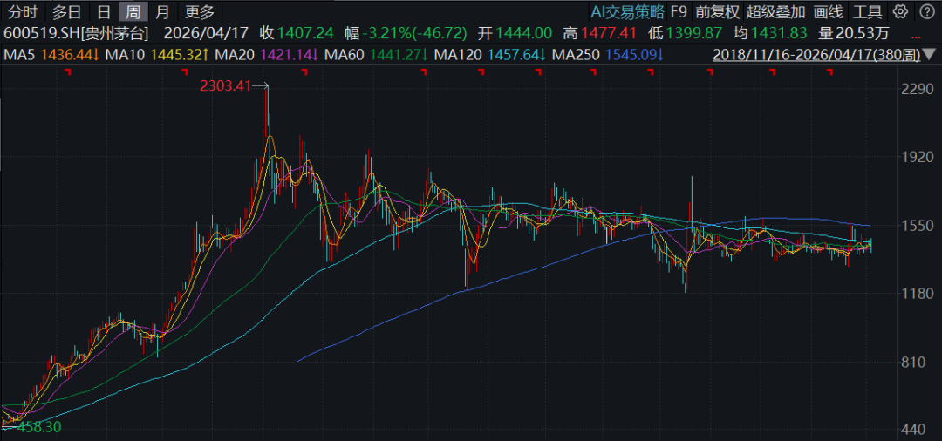The height and width of the screenshot is (441, 942).
Task: Click stock name 600519.SH[贵州茅台]
Action: (x=76, y=33)
